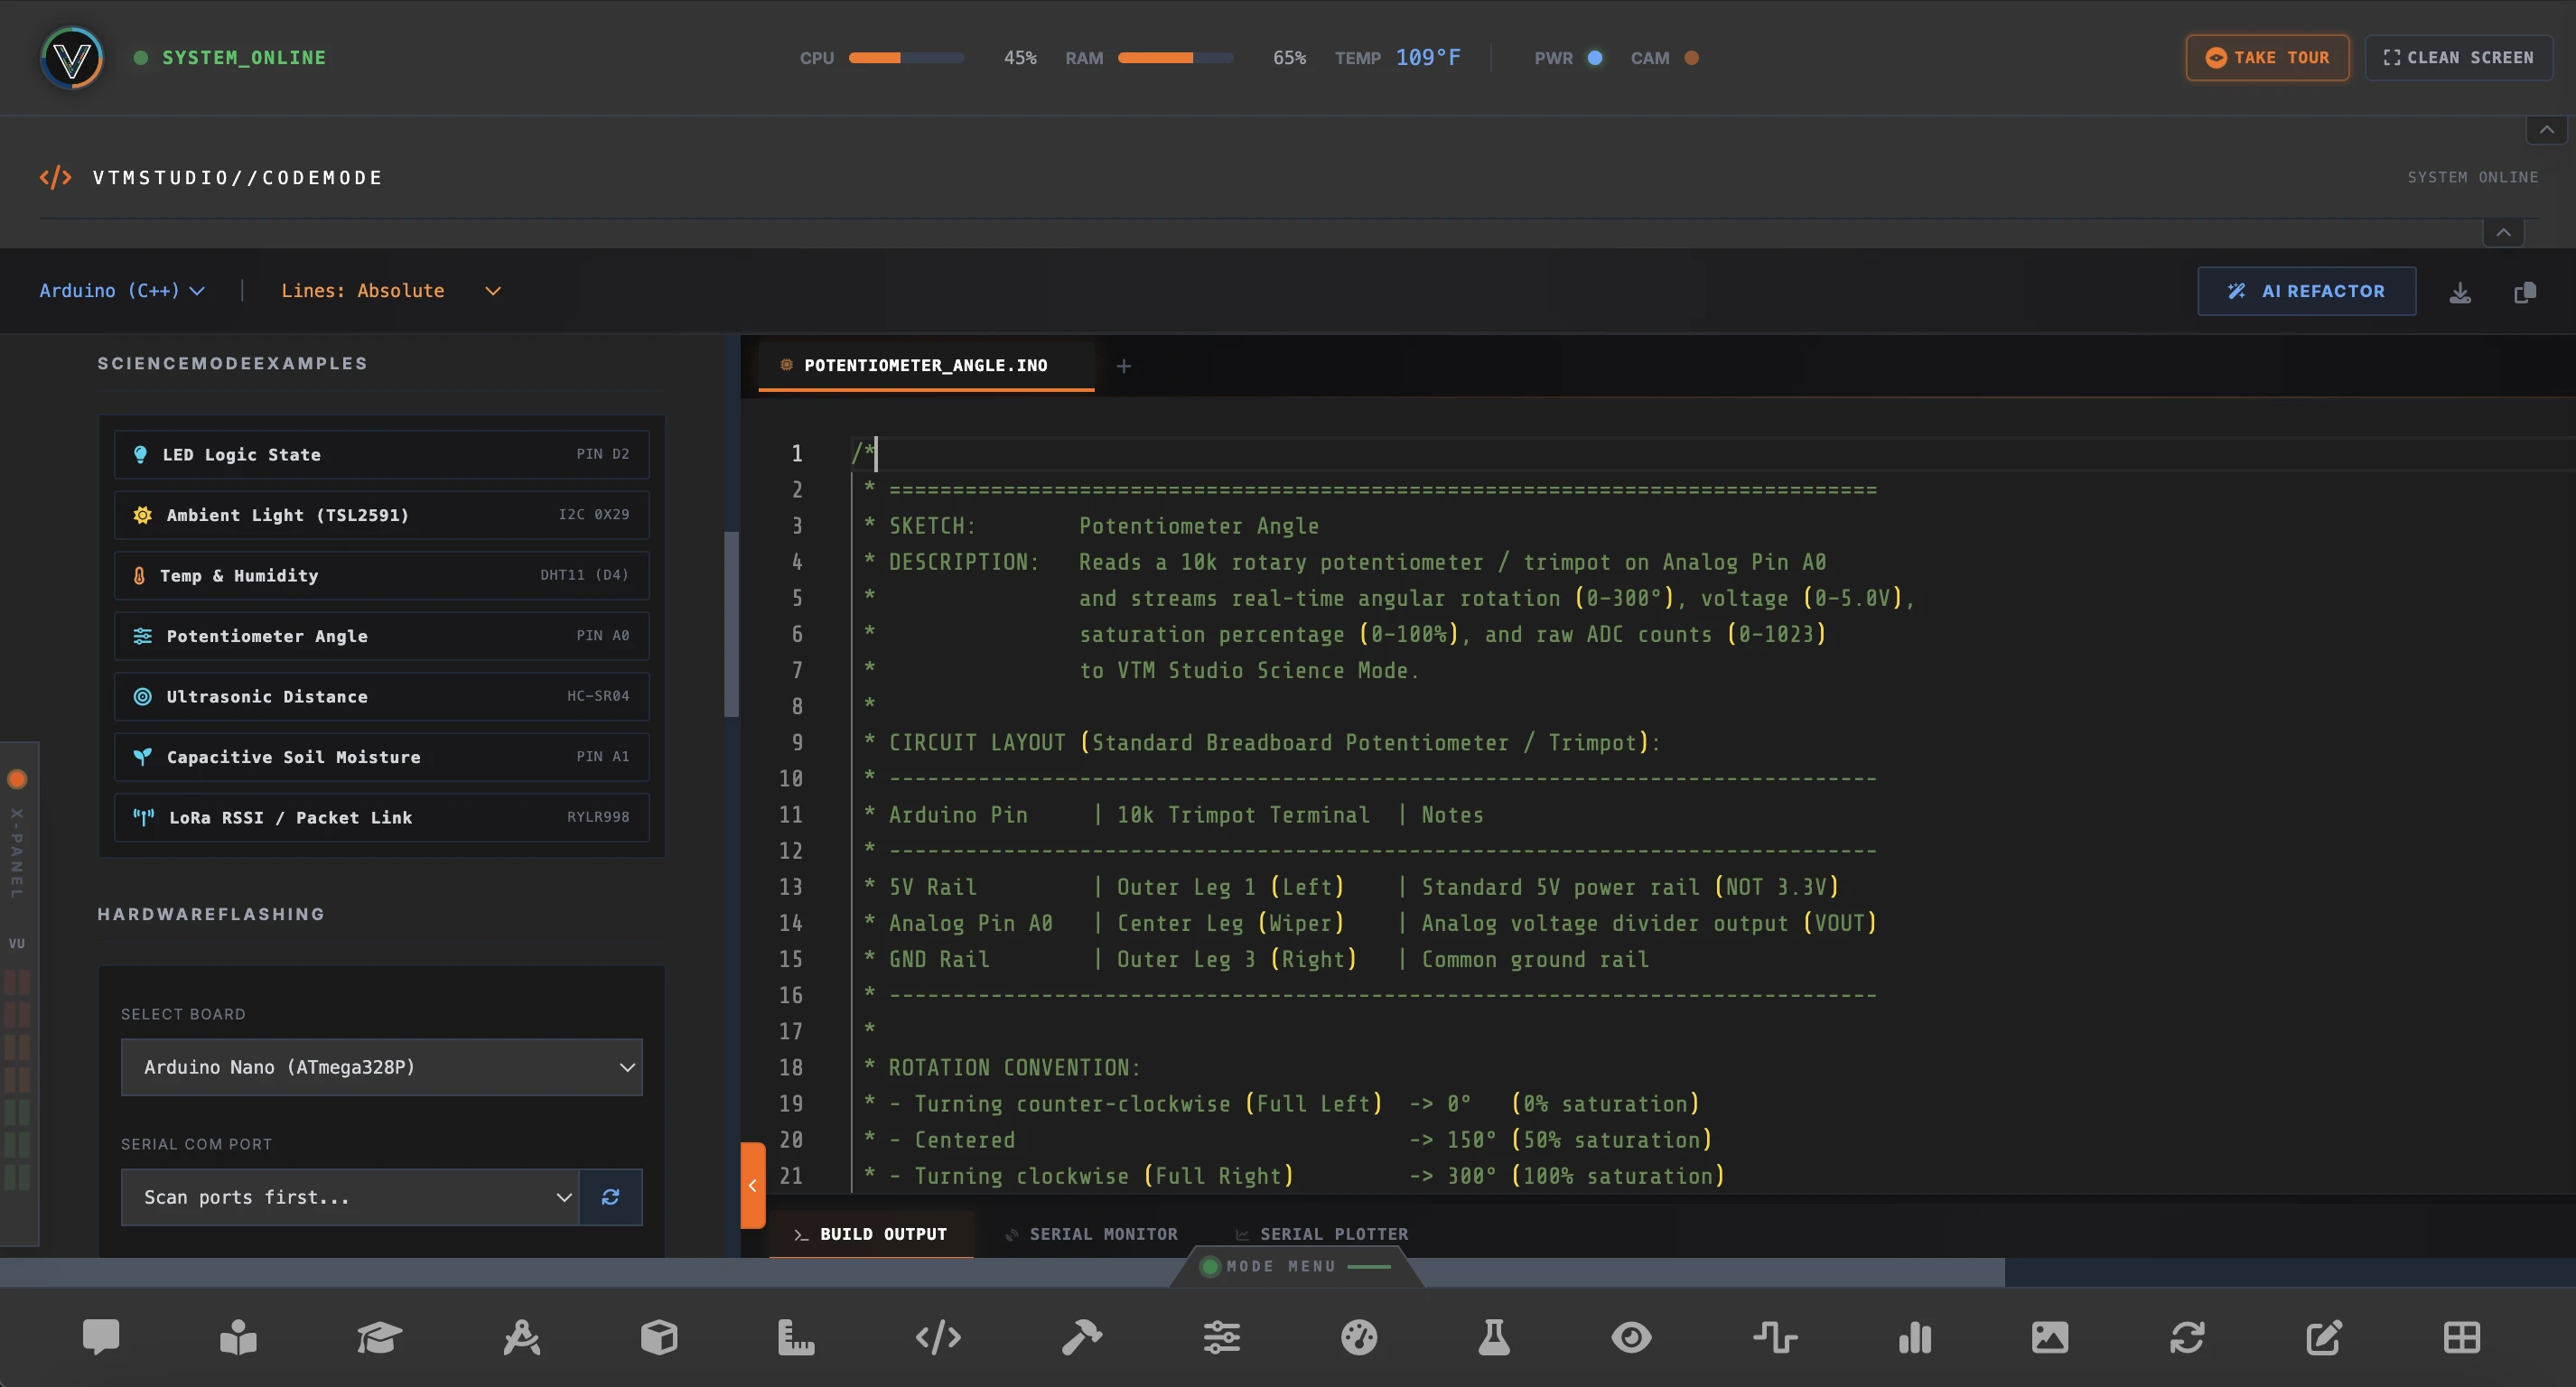Switch to the code mode icon in bottom bar

[938, 1337]
